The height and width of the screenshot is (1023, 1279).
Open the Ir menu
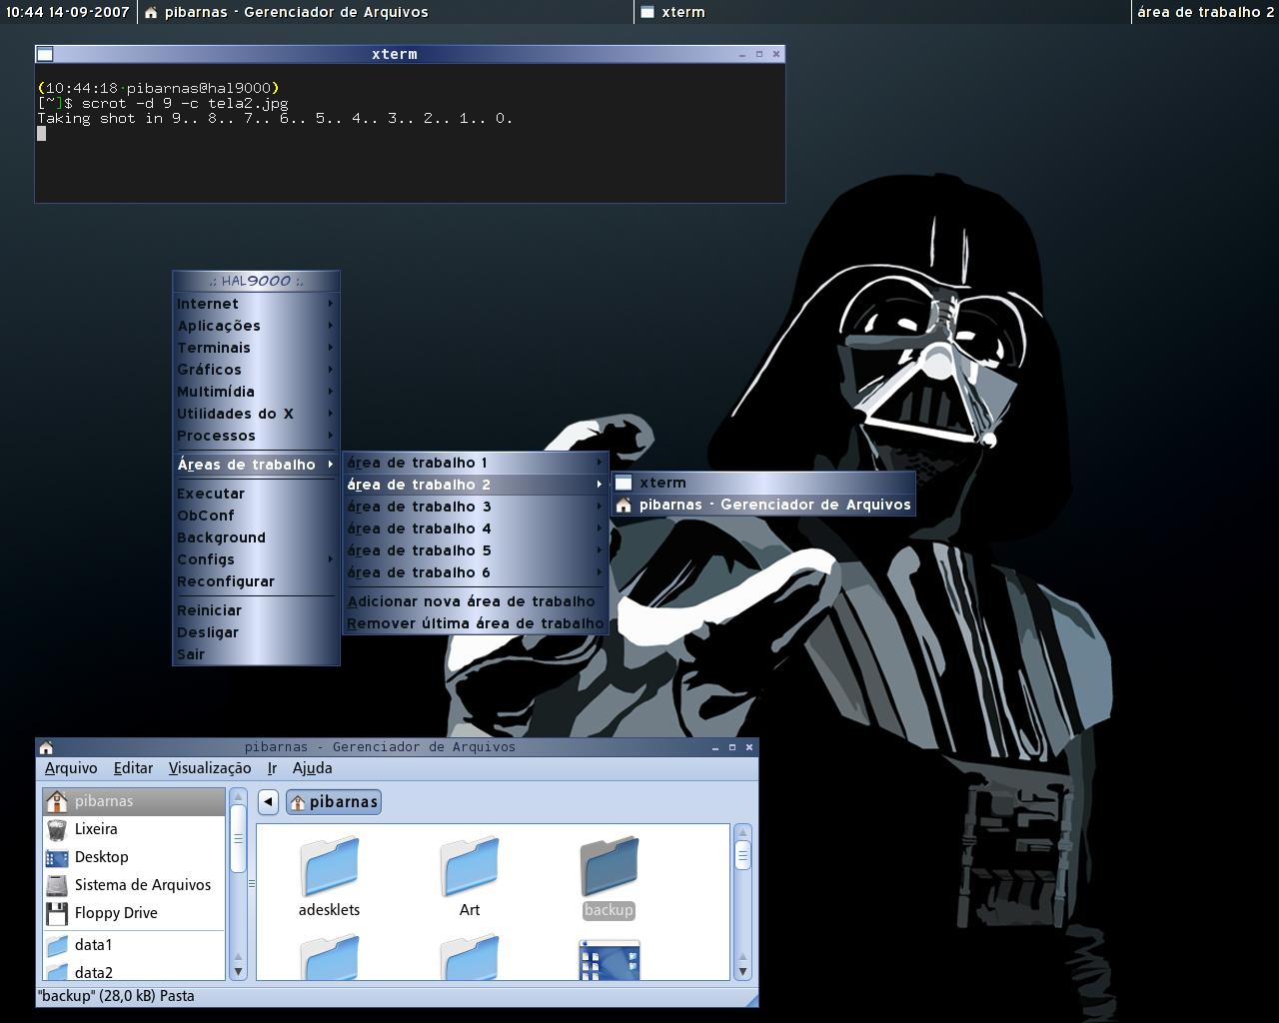pyautogui.click(x=272, y=768)
